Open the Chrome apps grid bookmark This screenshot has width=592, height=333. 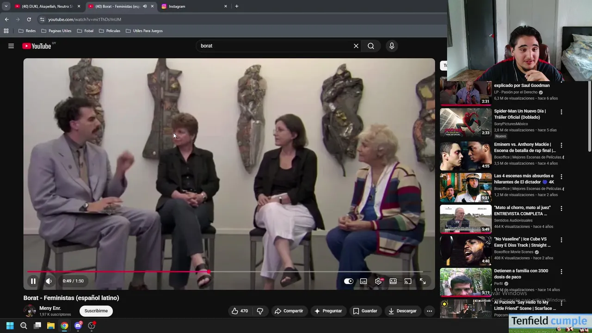6,31
